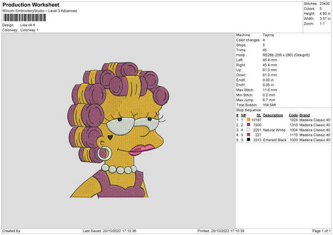
Task: Click the 'Colorway 1' value
Action: click(x=29, y=30)
